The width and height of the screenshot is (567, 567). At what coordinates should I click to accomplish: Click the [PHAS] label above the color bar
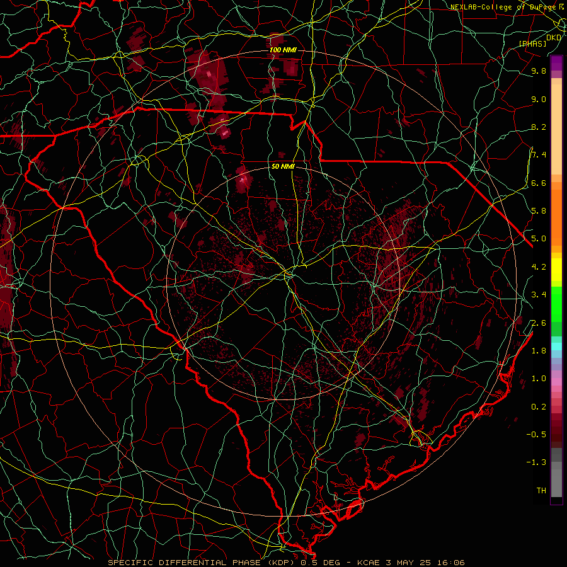[532, 43]
